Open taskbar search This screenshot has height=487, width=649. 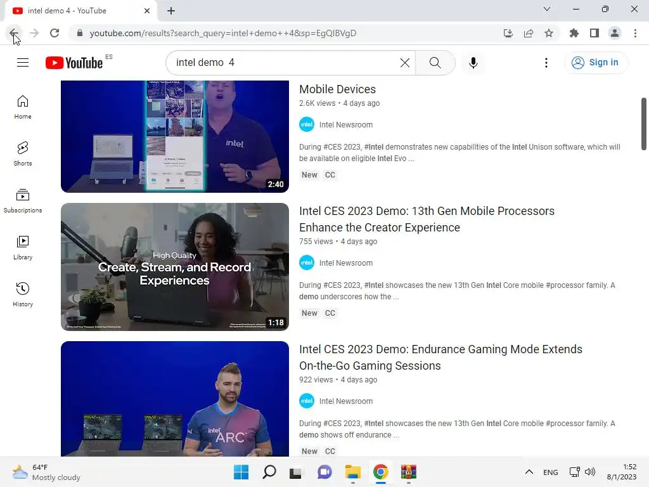[269, 472]
